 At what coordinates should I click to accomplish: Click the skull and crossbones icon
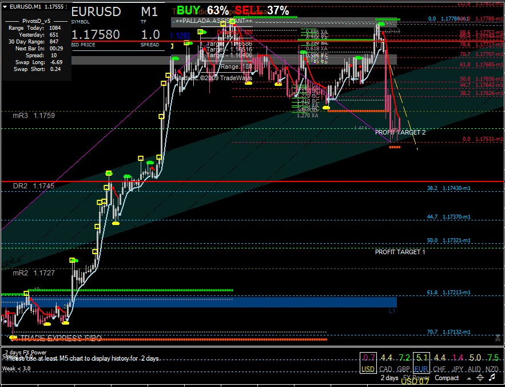pyautogui.click(x=498, y=338)
